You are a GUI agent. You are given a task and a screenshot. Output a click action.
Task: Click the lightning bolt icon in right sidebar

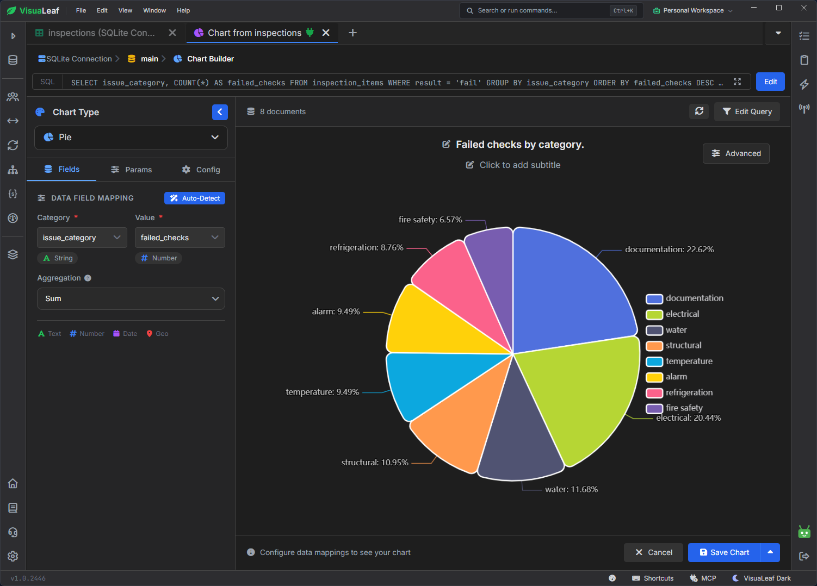tap(804, 84)
